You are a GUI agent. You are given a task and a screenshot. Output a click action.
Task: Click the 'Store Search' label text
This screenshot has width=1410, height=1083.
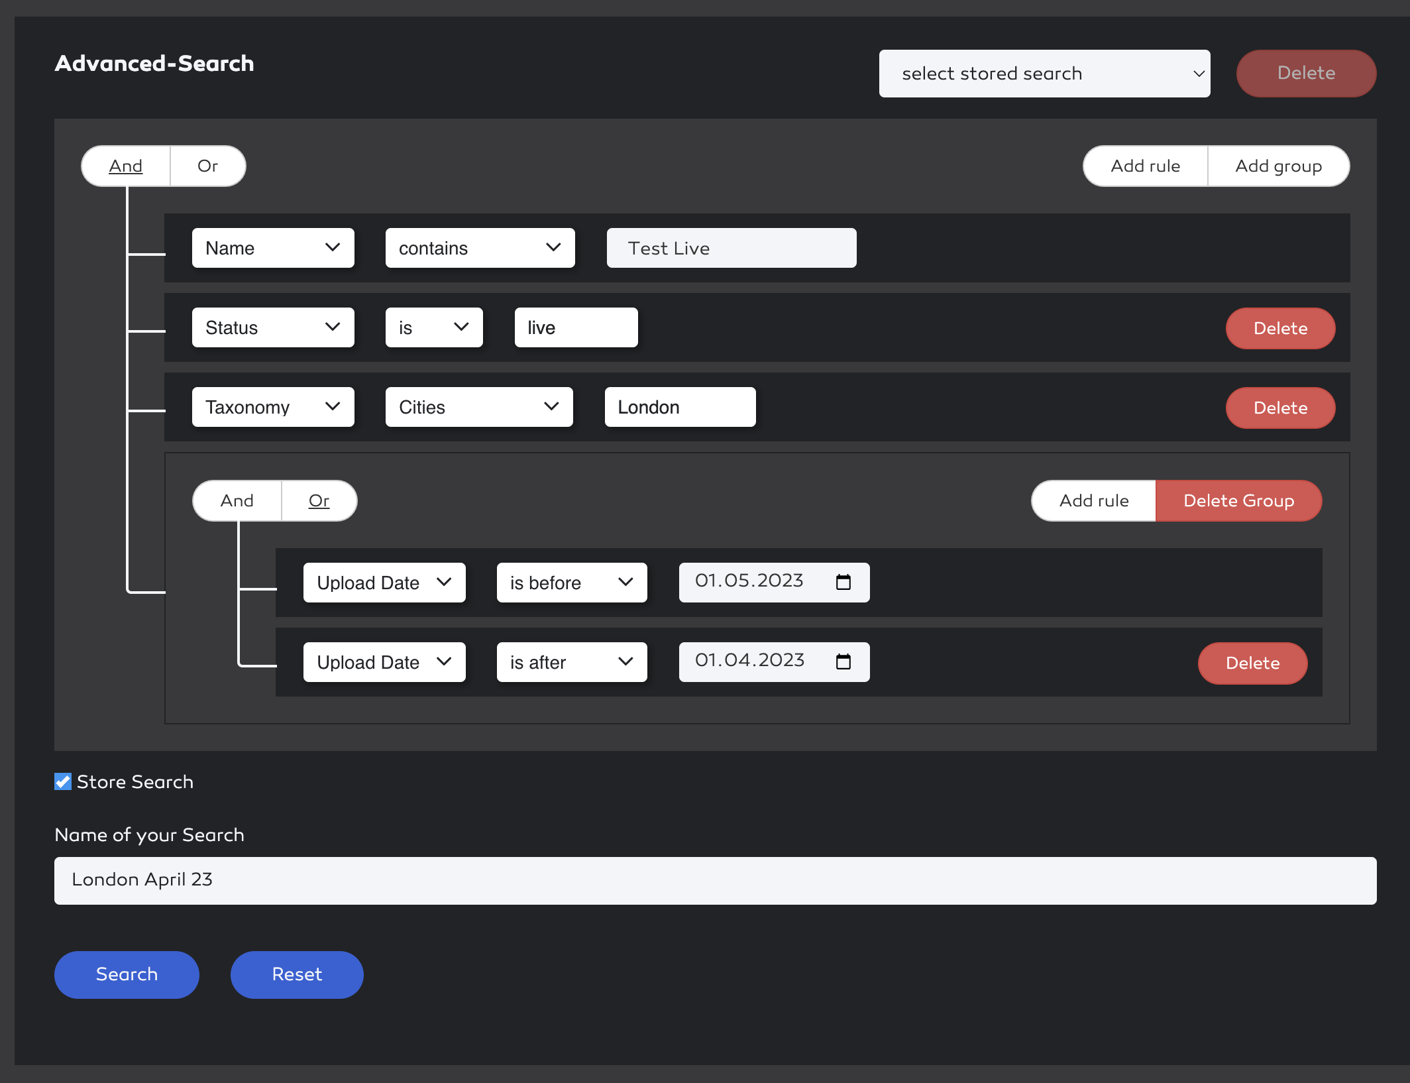tap(135, 781)
